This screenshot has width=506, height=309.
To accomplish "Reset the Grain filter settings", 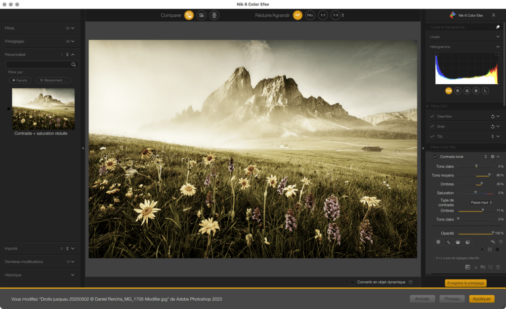I will click(x=493, y=127).
